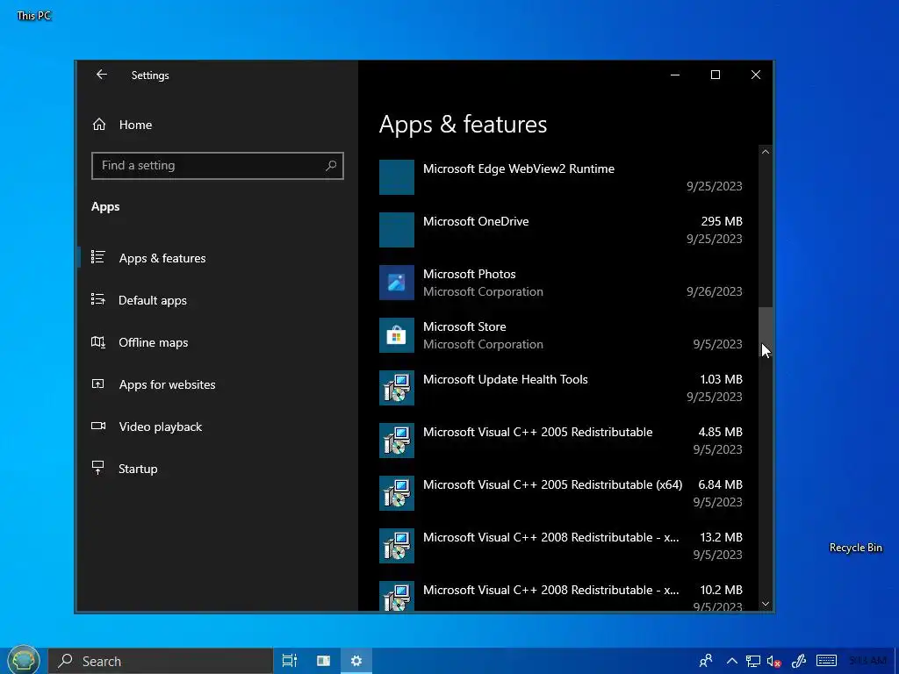Open Offline maps page
Screen dimensions: 899x674
click(x=217, y=342)
